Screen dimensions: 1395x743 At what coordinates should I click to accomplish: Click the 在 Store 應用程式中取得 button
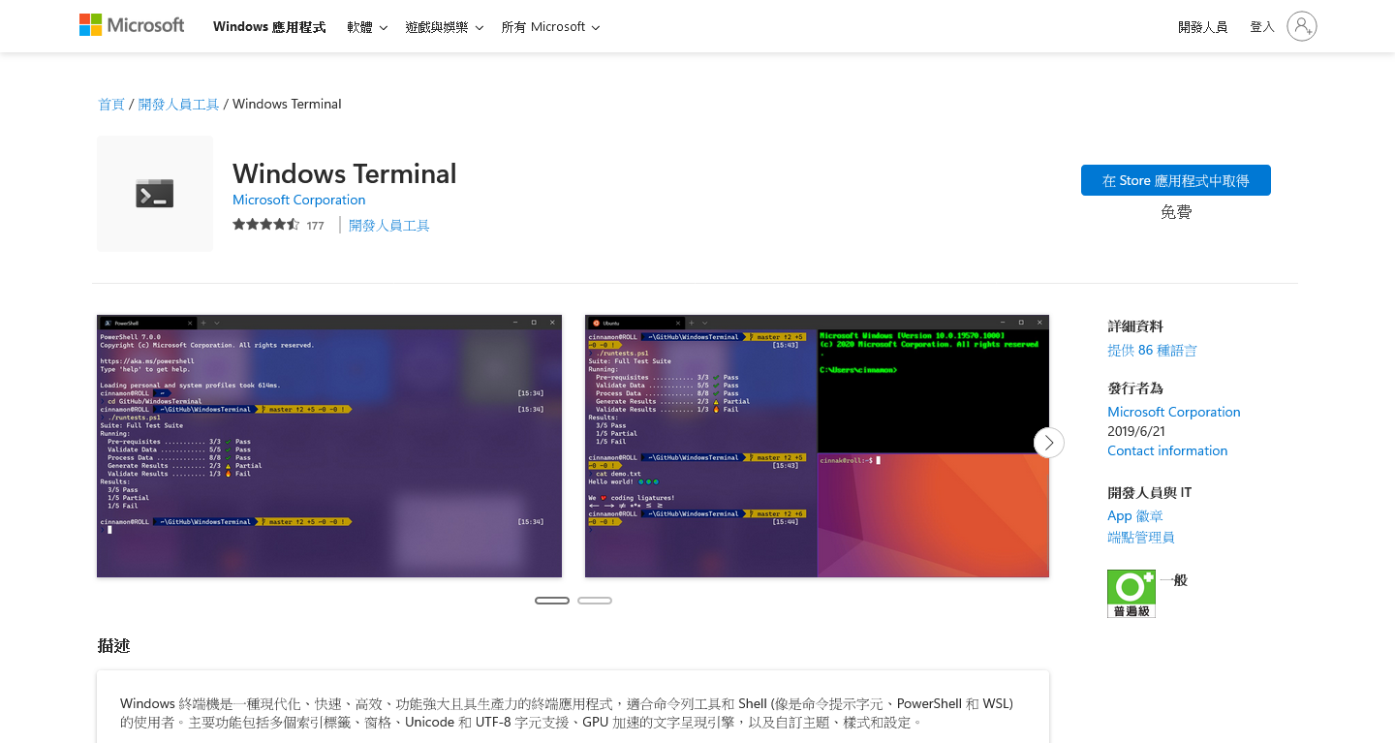(1175, 180)
